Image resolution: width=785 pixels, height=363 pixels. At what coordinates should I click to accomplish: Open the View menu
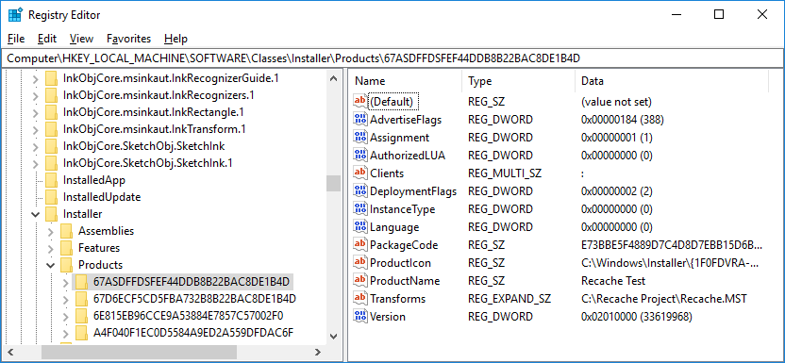click(x=81, y=39)
